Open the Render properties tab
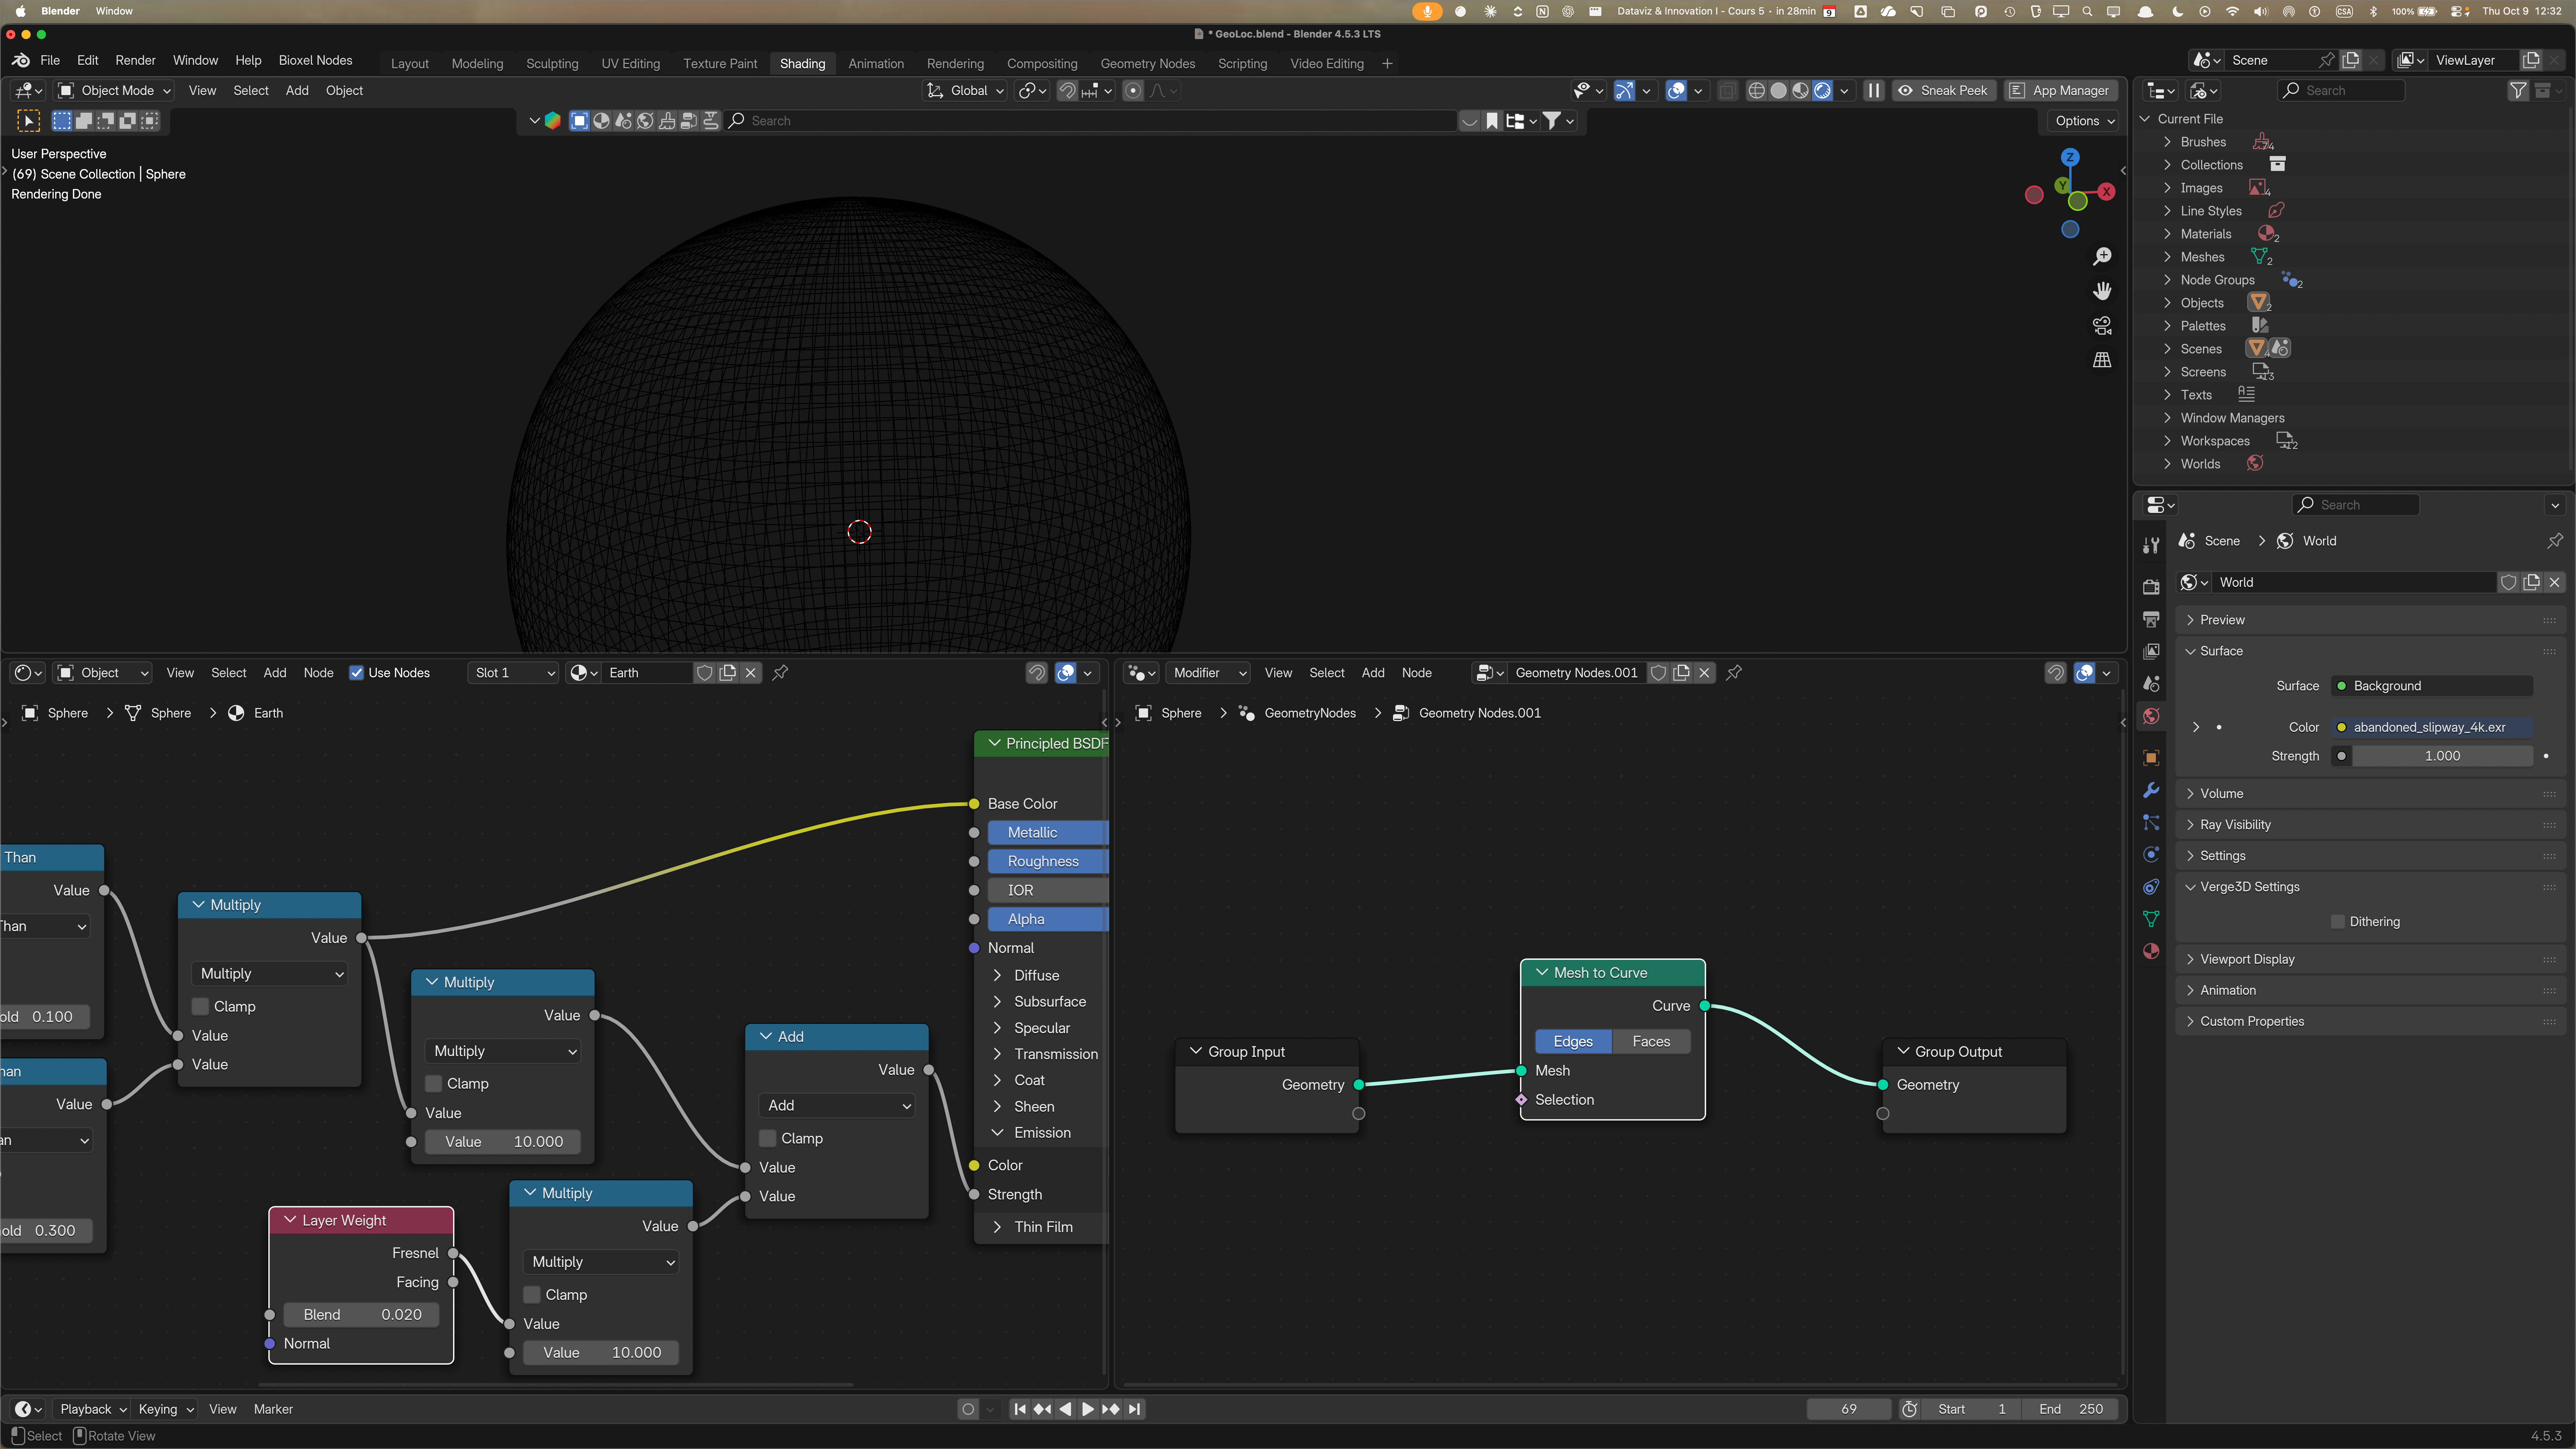The height and width of the screenshot is (1449, 2576). (x=2151, y=587)
